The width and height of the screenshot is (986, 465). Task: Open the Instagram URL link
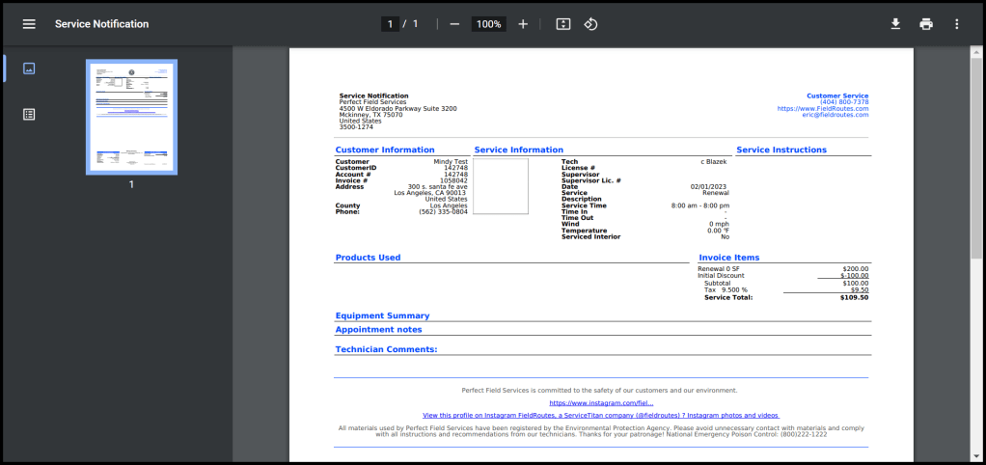tap(601, 403)
